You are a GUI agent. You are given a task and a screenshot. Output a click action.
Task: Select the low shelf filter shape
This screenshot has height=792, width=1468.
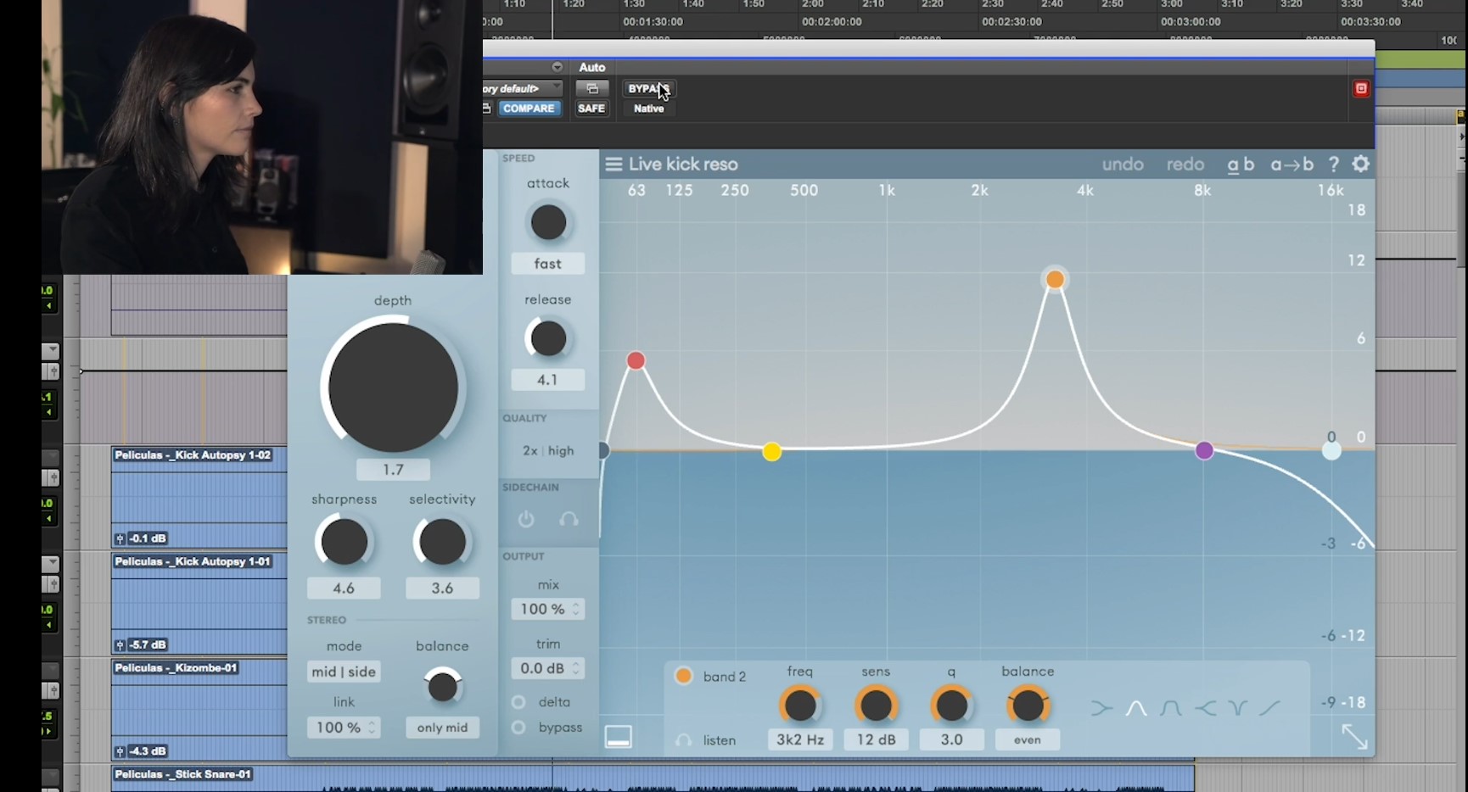click(1101, 708)
